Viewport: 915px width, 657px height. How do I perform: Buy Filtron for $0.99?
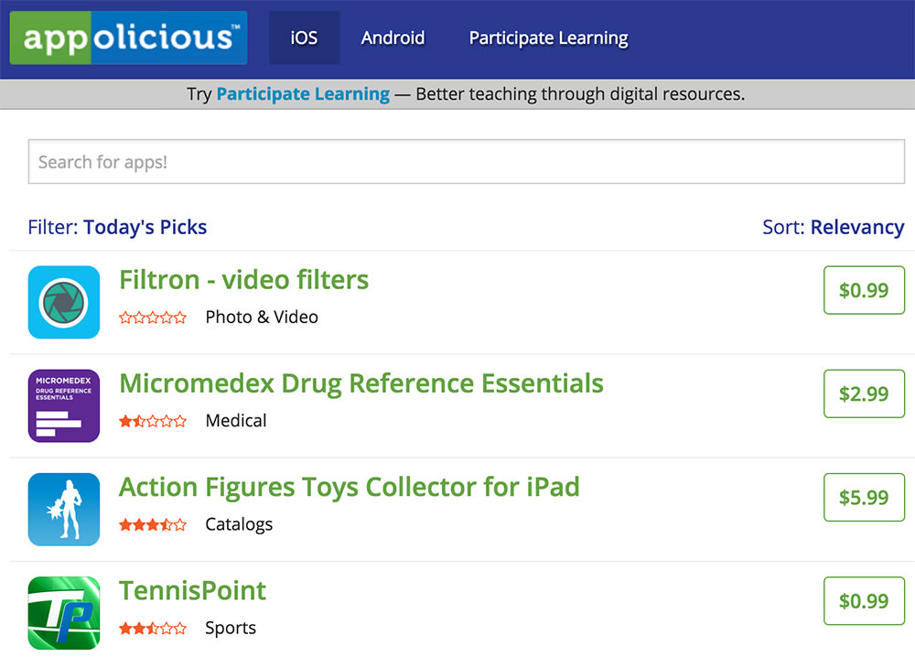click(x=864, y=290)
